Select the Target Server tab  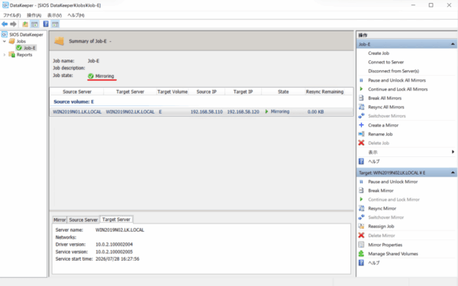click(x=116, y=219)
